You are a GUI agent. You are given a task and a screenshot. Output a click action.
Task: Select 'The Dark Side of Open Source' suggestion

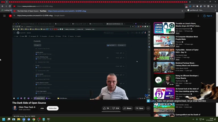point(98,11)
